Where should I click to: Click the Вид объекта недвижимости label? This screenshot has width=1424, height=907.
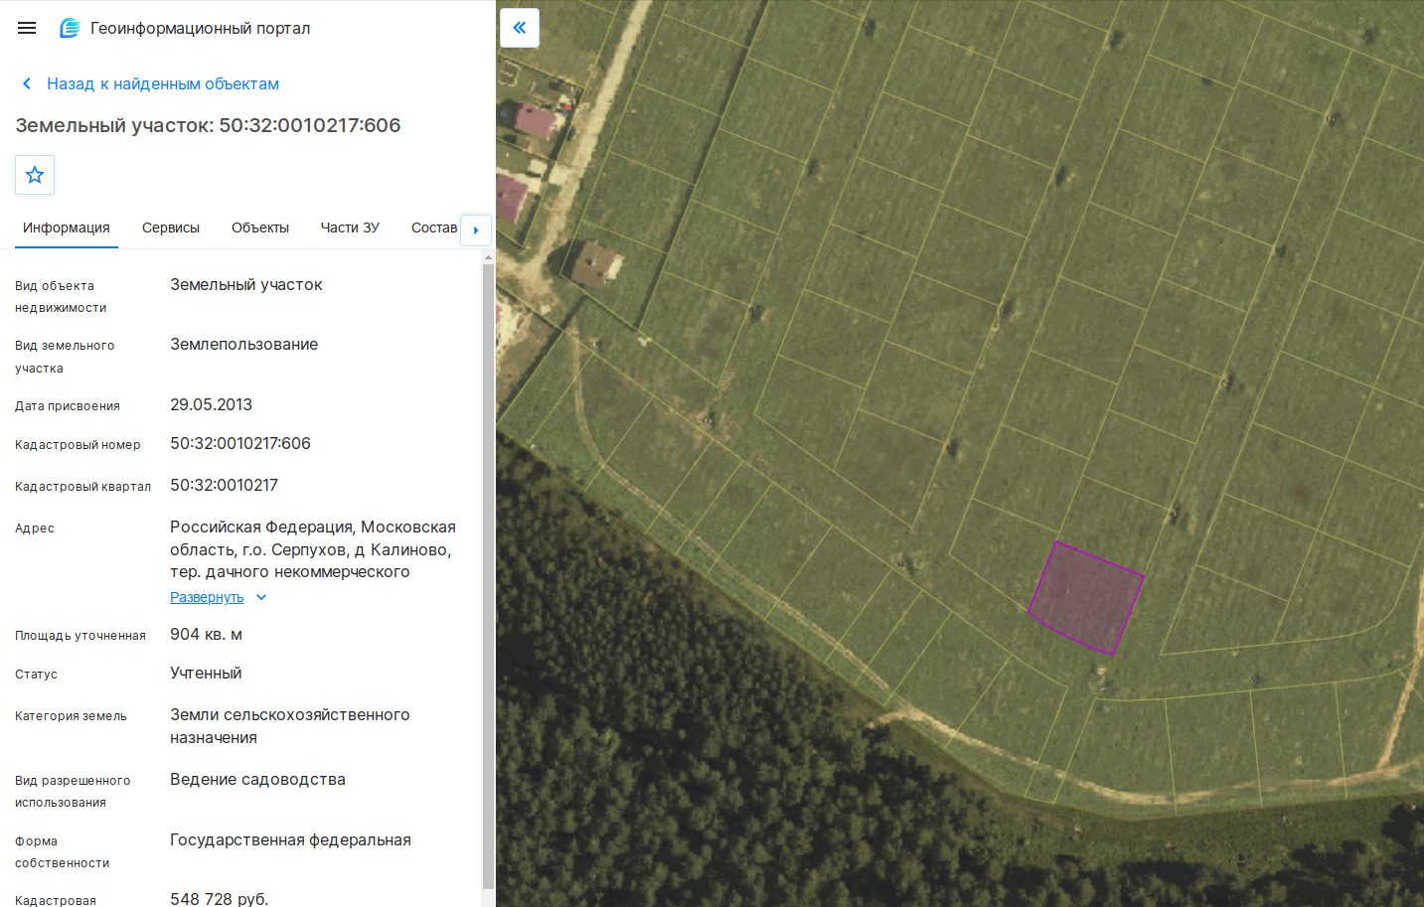pyautogui.click(x=61, y=296)
